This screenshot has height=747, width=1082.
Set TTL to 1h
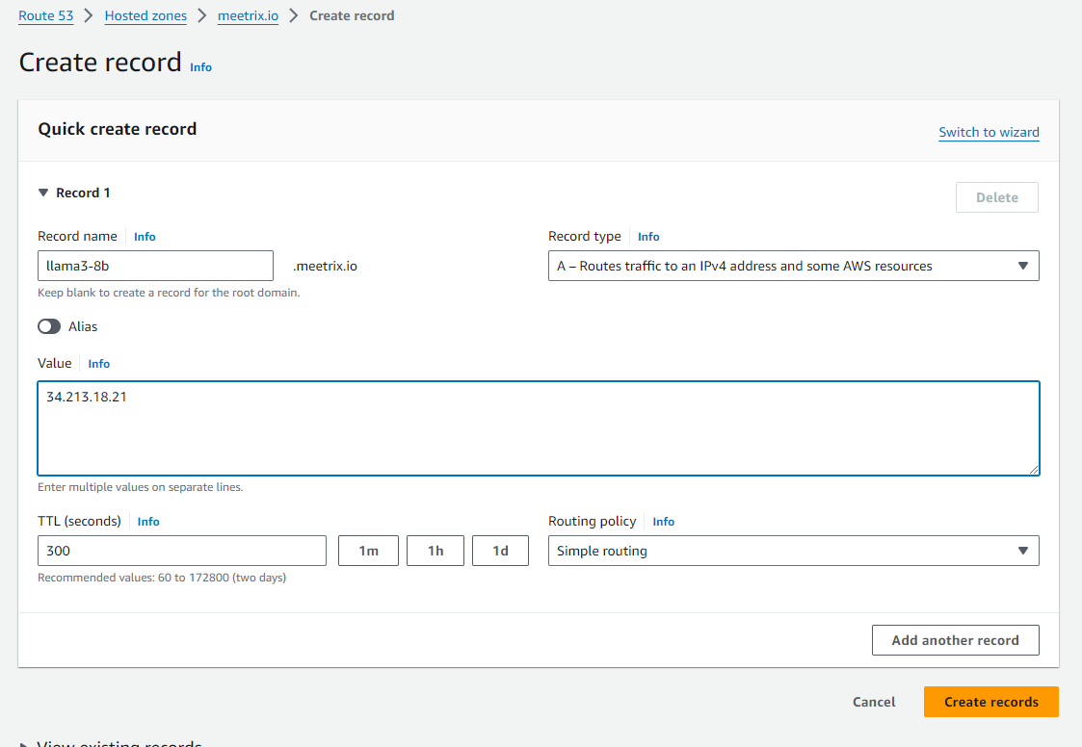(x=435, y=551)
